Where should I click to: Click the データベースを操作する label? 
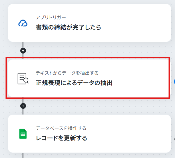pyautogui.click(x=61, y=128)
